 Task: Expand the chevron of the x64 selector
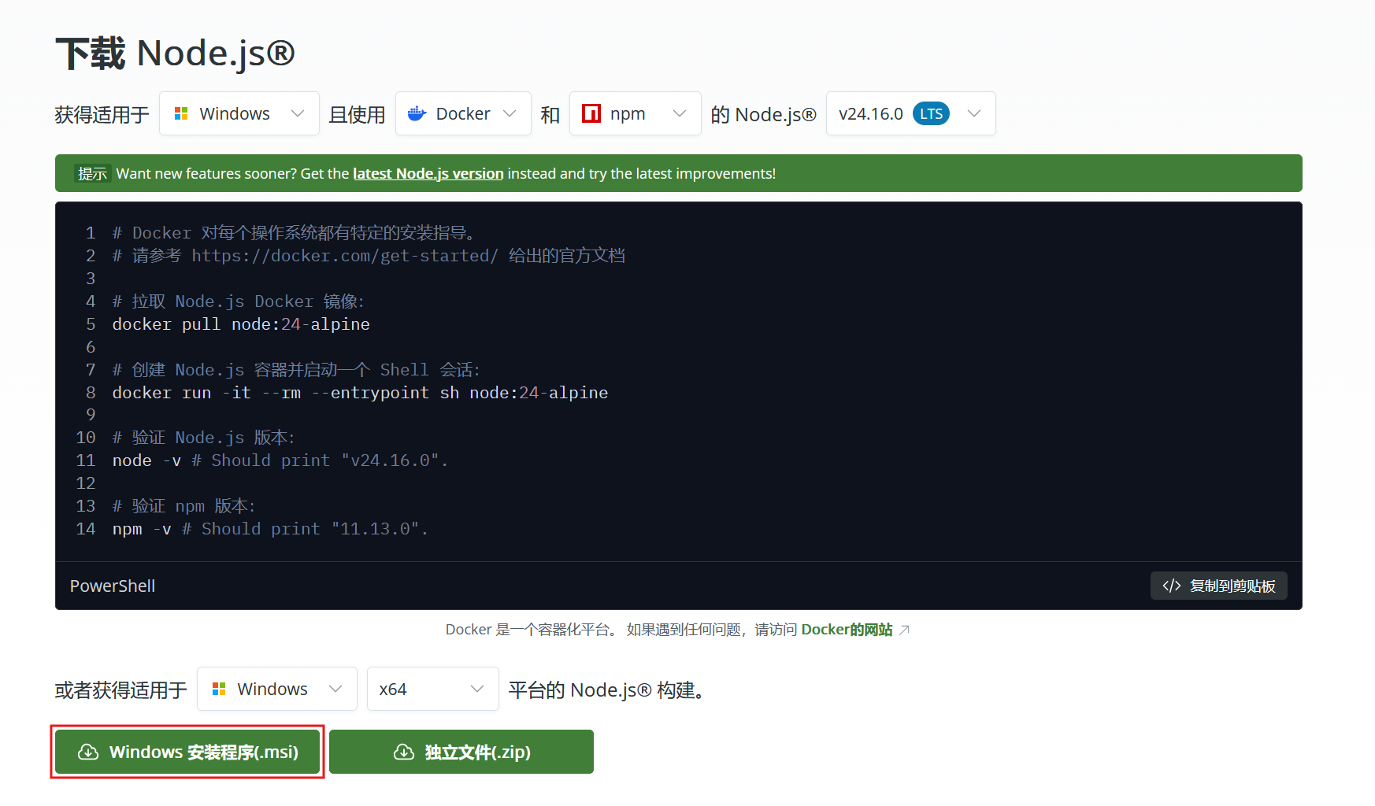tap(477, 689)
